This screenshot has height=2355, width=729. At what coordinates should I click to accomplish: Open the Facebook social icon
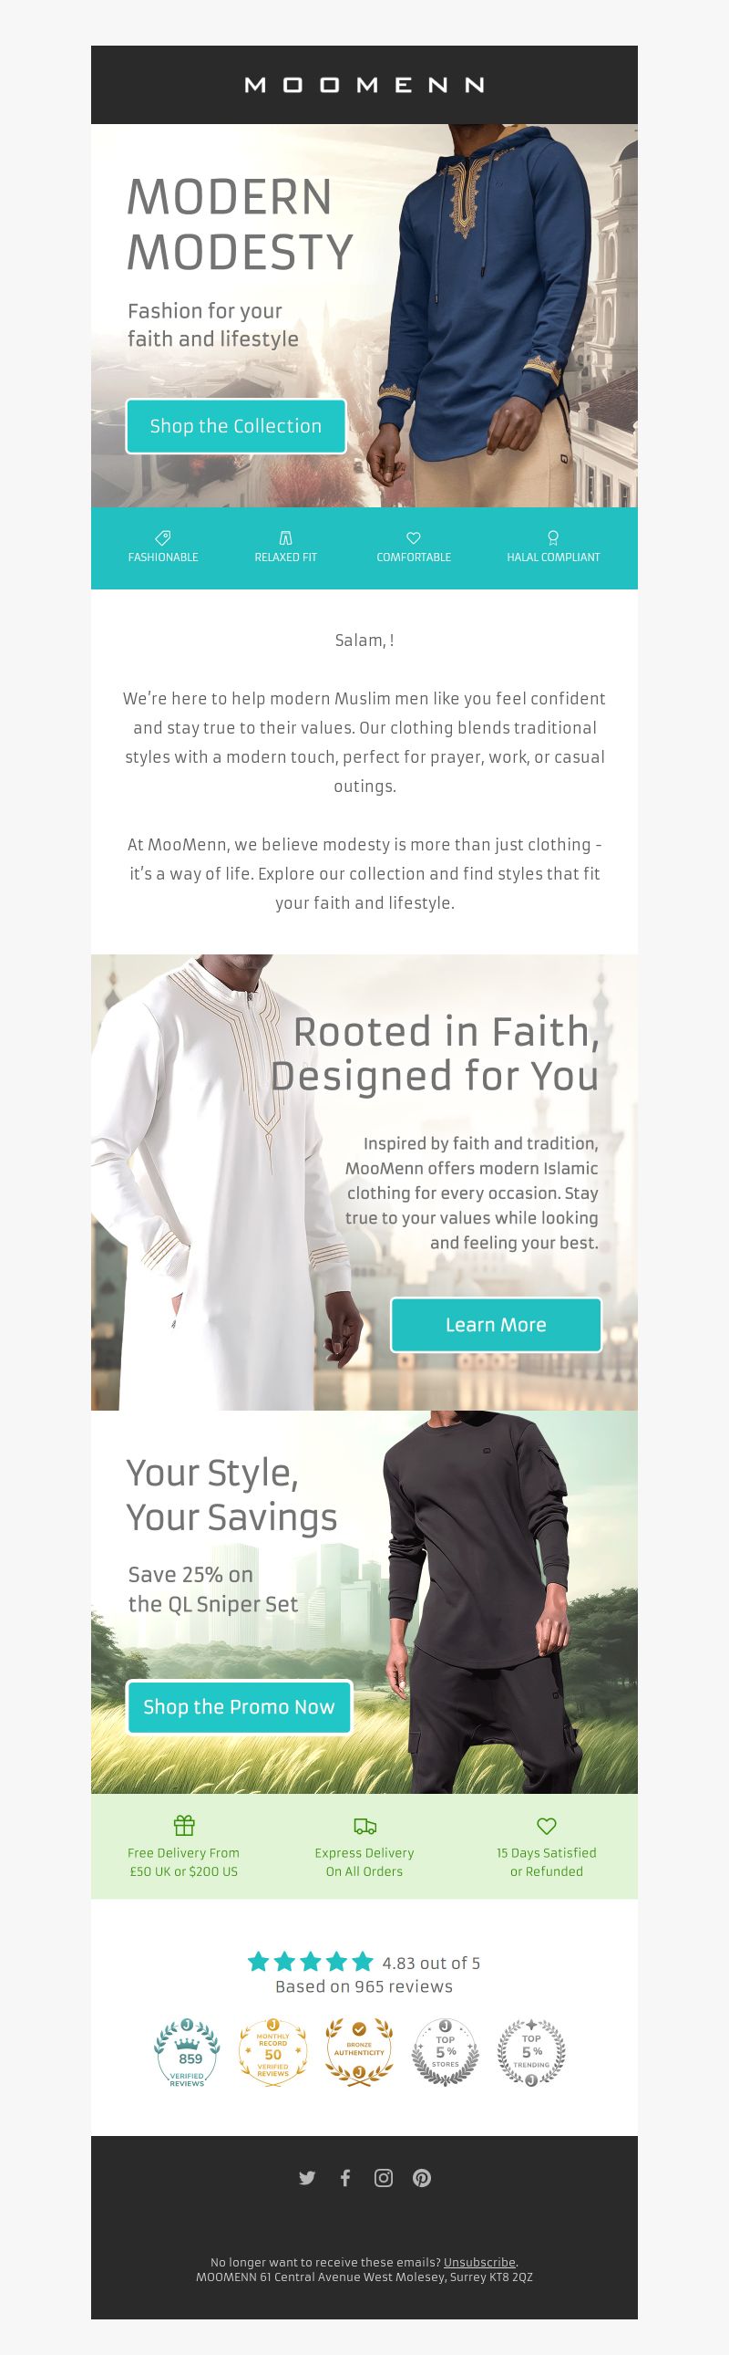pos(345,2178)
